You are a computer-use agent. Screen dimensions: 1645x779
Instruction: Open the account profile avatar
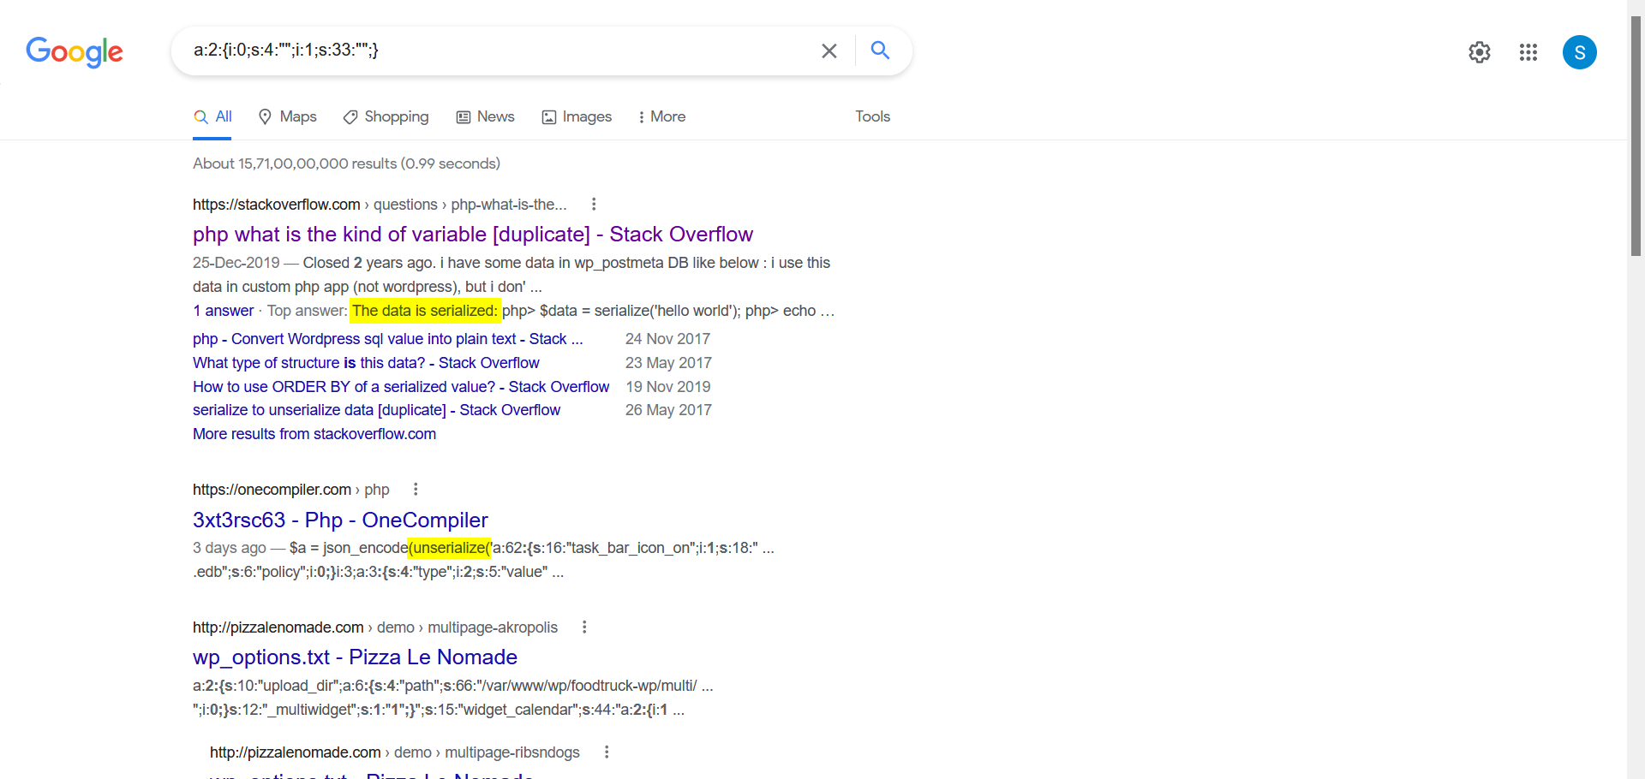[x=1579, y=52]
